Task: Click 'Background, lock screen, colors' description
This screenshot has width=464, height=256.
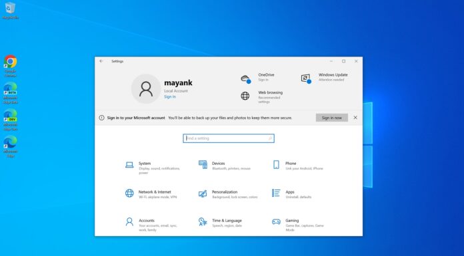Action: tap(235, 197)
